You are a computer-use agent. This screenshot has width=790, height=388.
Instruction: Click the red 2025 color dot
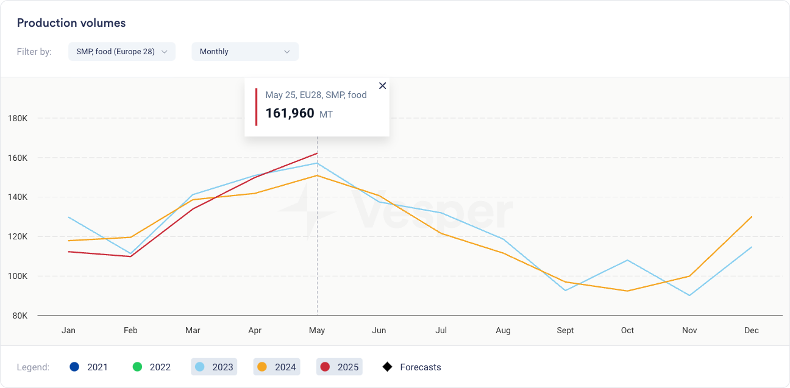[326, 367]
